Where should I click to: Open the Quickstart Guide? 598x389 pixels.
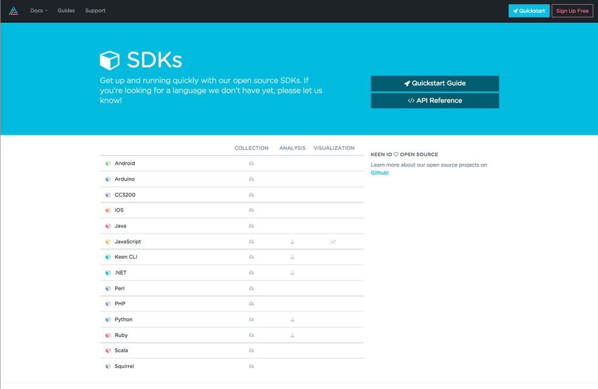click(434, 83)
